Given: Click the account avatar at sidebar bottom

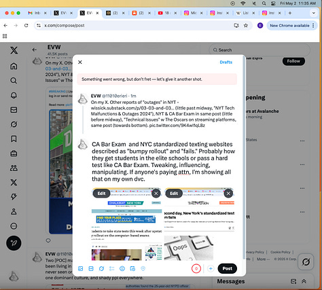Looking at the screenshot, I should click(14, 276).
